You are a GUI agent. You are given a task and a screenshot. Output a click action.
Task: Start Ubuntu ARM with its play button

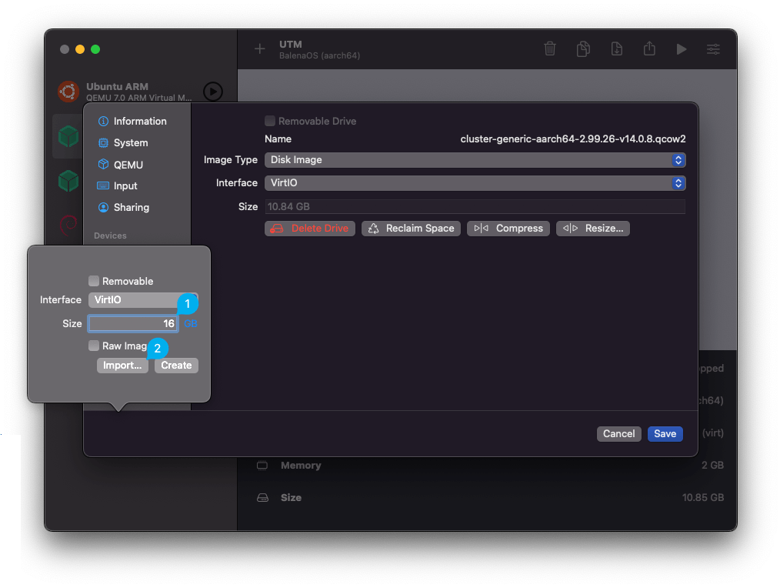[212, 92]
